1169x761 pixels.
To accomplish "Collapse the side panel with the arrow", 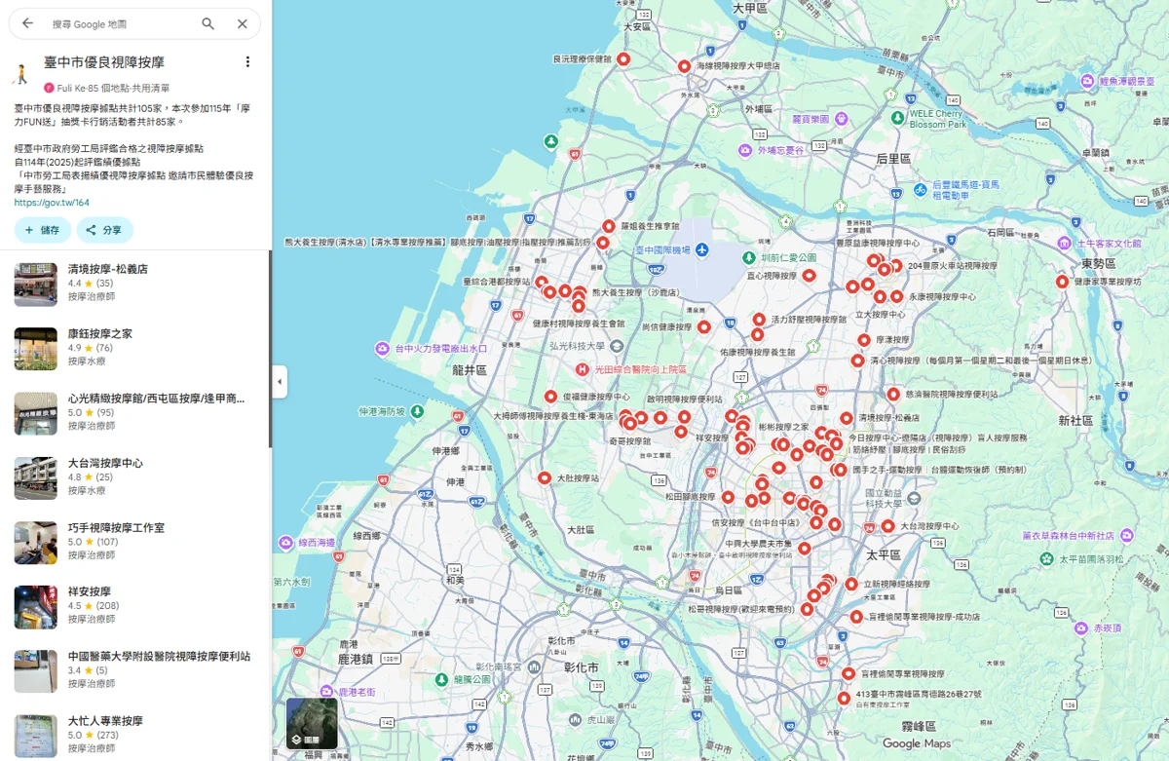I will [280, 381].
